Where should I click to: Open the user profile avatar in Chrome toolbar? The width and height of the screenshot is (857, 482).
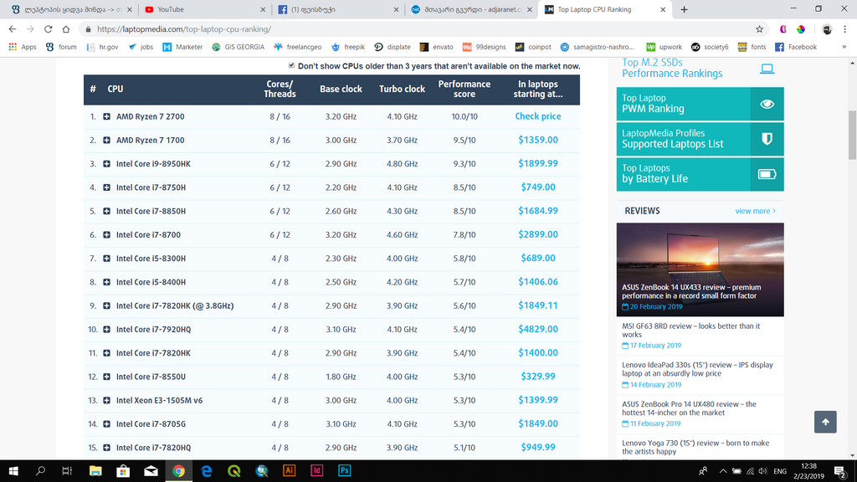pos(827,29)
